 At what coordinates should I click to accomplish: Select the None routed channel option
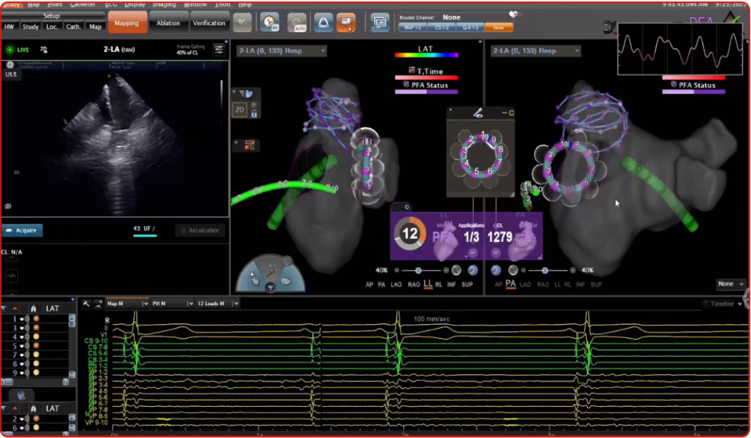click(499, 28)
